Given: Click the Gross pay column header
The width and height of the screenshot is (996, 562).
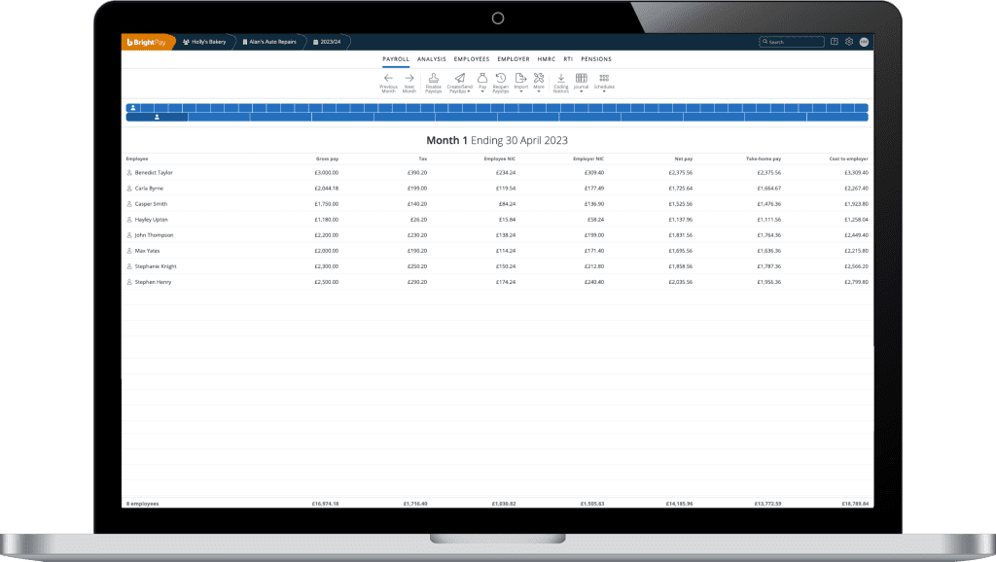Looking at the screenshot, I should point(327,158).
